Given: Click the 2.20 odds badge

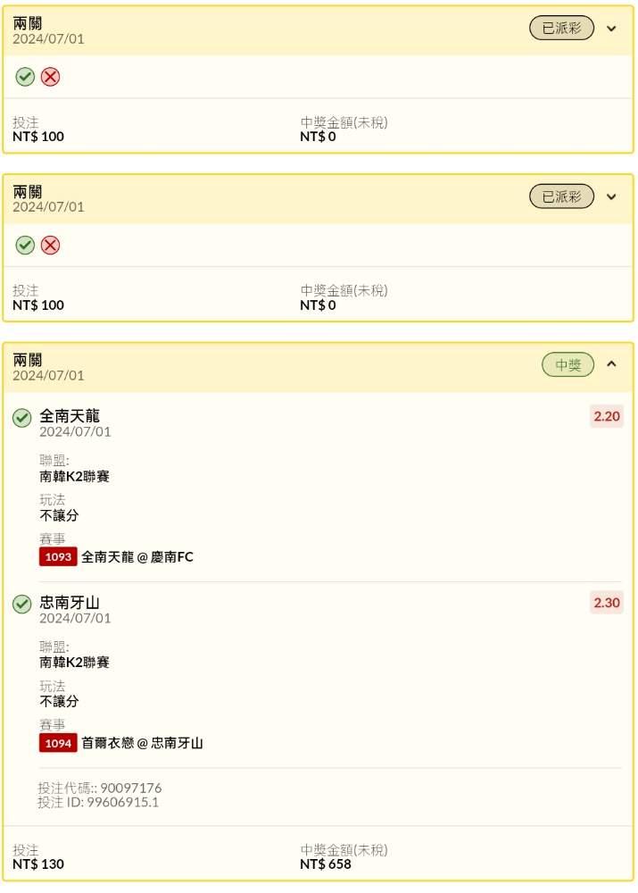Looking at the screenshot, I should click(607, 417).
